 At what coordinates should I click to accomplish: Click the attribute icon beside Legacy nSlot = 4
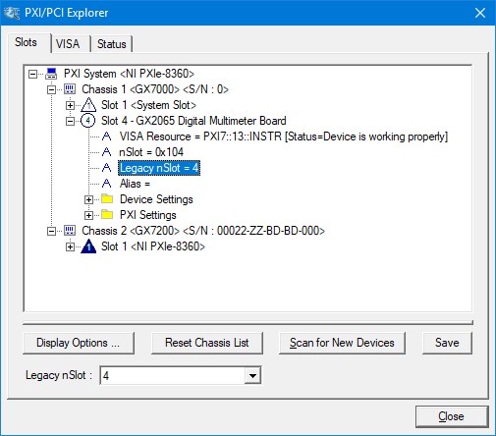pos(106,168)
